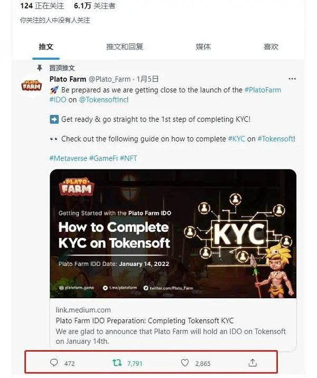317x378 pixels.
Task: Click the reply speech bubble icon
Action: [54, 363]
